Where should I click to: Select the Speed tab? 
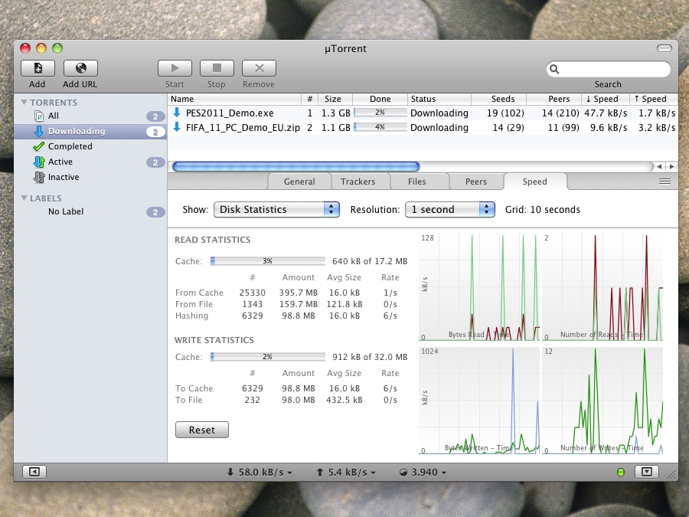(535, 182)
